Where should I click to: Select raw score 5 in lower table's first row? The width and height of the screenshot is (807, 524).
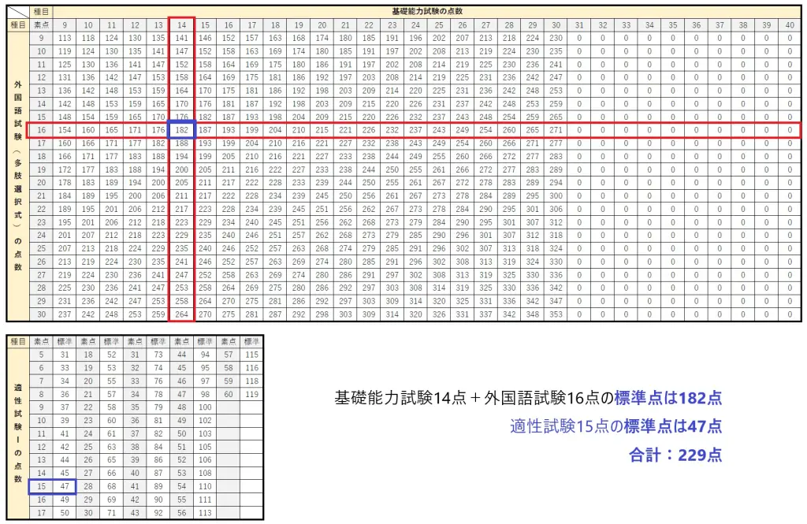tap(40, 355)
